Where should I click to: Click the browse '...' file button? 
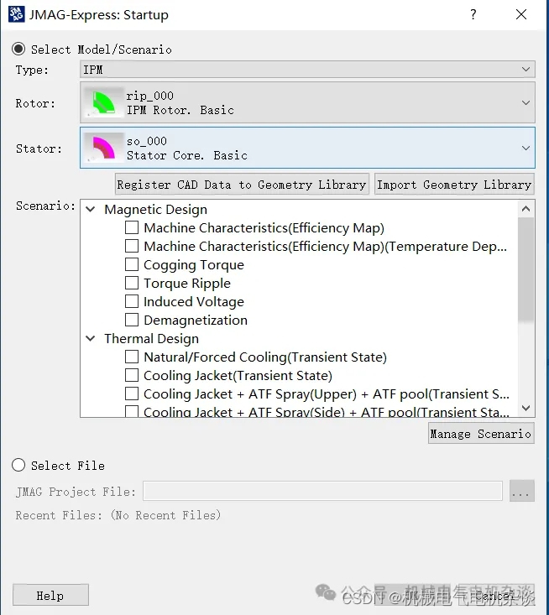pos(522,491)
